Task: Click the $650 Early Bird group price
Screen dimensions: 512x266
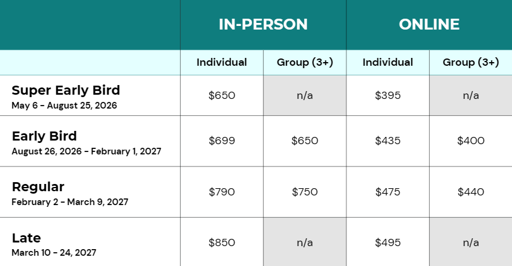Action: point(305,141)
